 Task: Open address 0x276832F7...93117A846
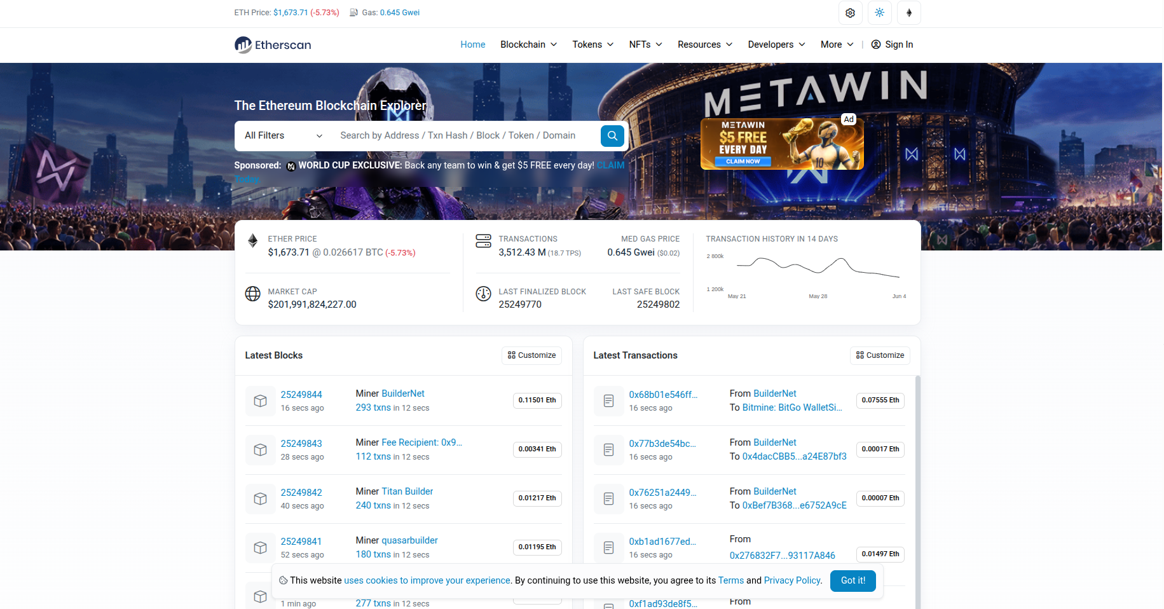[x=783, y=556]
